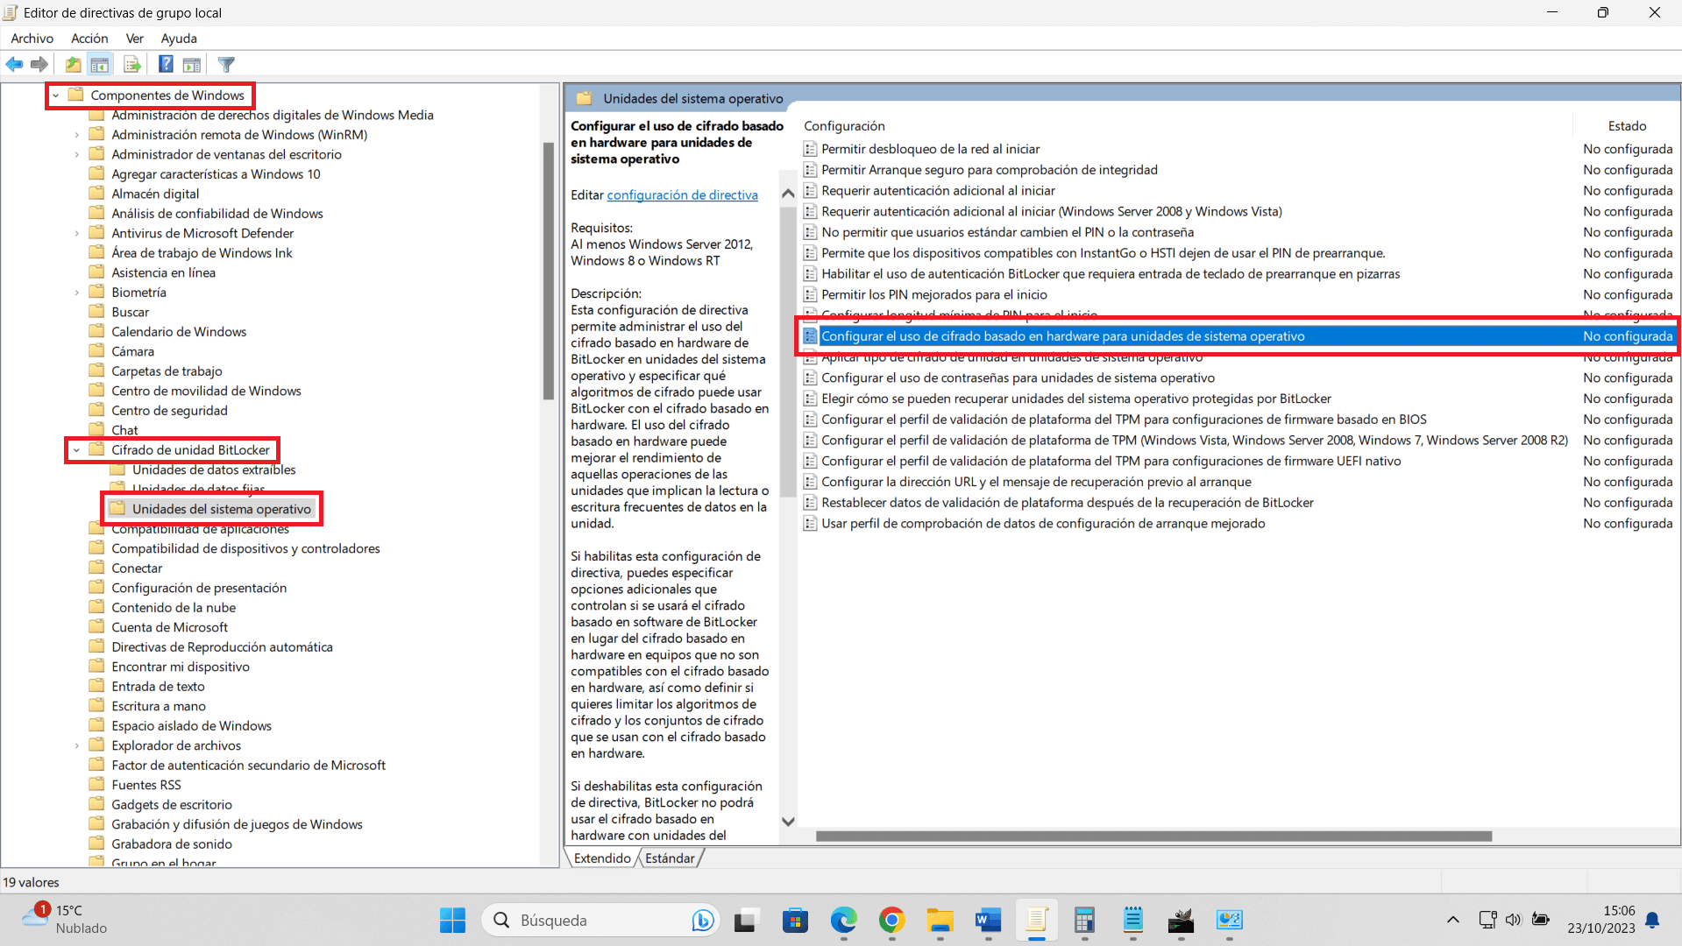Open Microsoft Store from the taskbar
Screen dimensions: 1682x946
[795, 920]
